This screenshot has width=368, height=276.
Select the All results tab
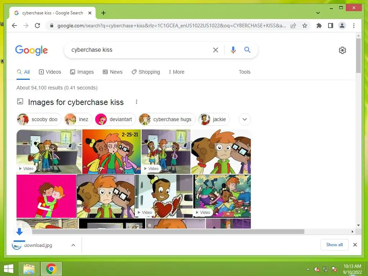[23, 72]
